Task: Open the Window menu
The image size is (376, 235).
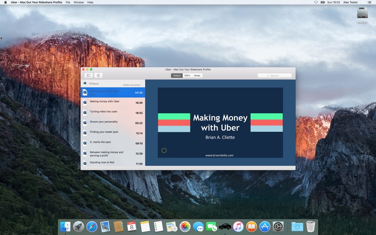Action: point(78,2)
